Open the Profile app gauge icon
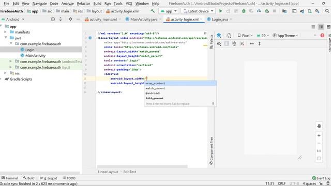The width and height of the screenshot is (331, 186). pyautogui.click(x=259, y=11)
